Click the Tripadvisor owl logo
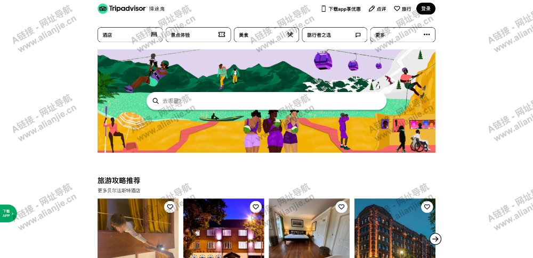533x258 pixels. pos(103,9)
